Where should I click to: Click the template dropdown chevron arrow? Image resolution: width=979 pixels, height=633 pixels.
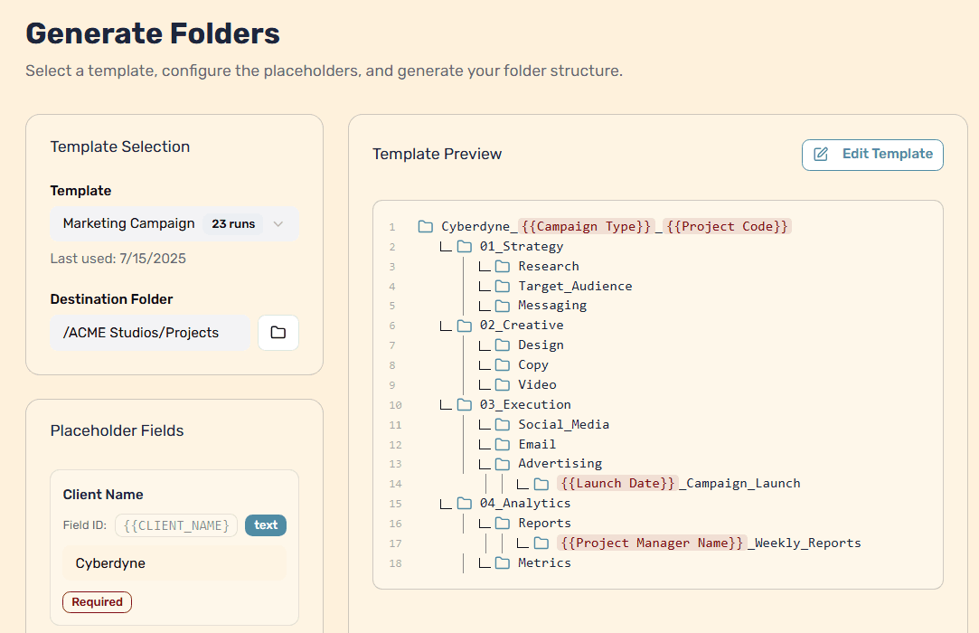278,223
